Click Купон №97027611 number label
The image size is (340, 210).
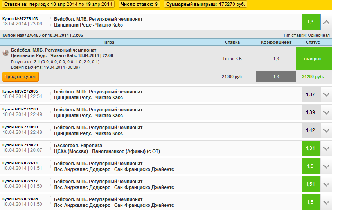pyautogui.click(x=20, y=163)
